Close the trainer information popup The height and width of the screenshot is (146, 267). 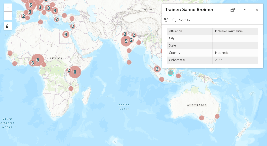tap(257, 10)
